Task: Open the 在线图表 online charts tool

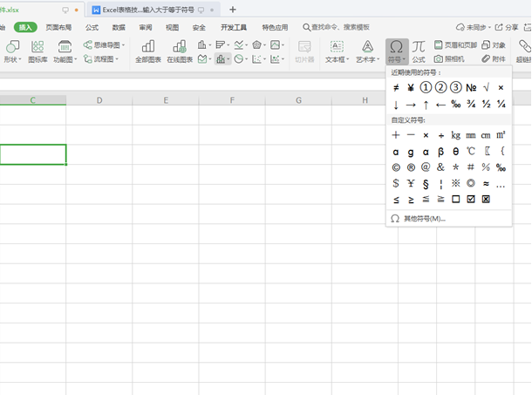Action: tap(179, 51)
